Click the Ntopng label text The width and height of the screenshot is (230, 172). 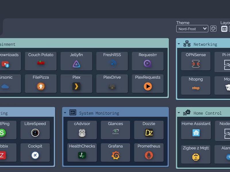coord(196,79)
